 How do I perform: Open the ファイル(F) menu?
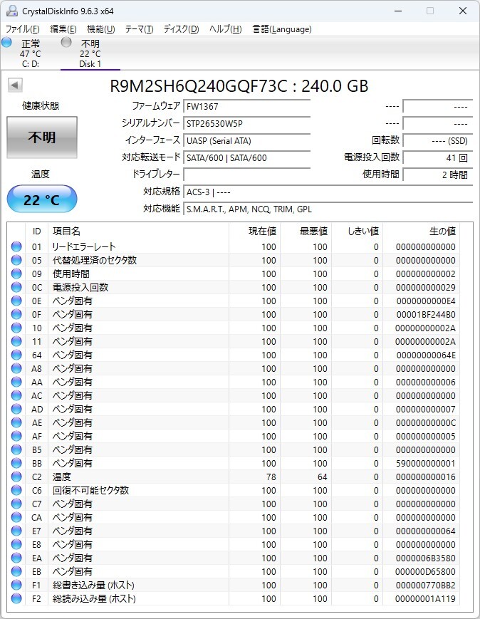[x=23, y=29]
